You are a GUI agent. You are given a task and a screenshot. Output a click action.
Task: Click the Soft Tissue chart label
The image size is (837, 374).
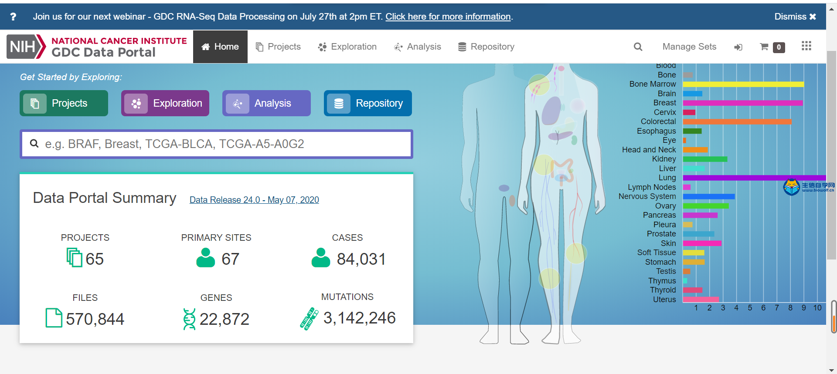click(x=657, y=253)
